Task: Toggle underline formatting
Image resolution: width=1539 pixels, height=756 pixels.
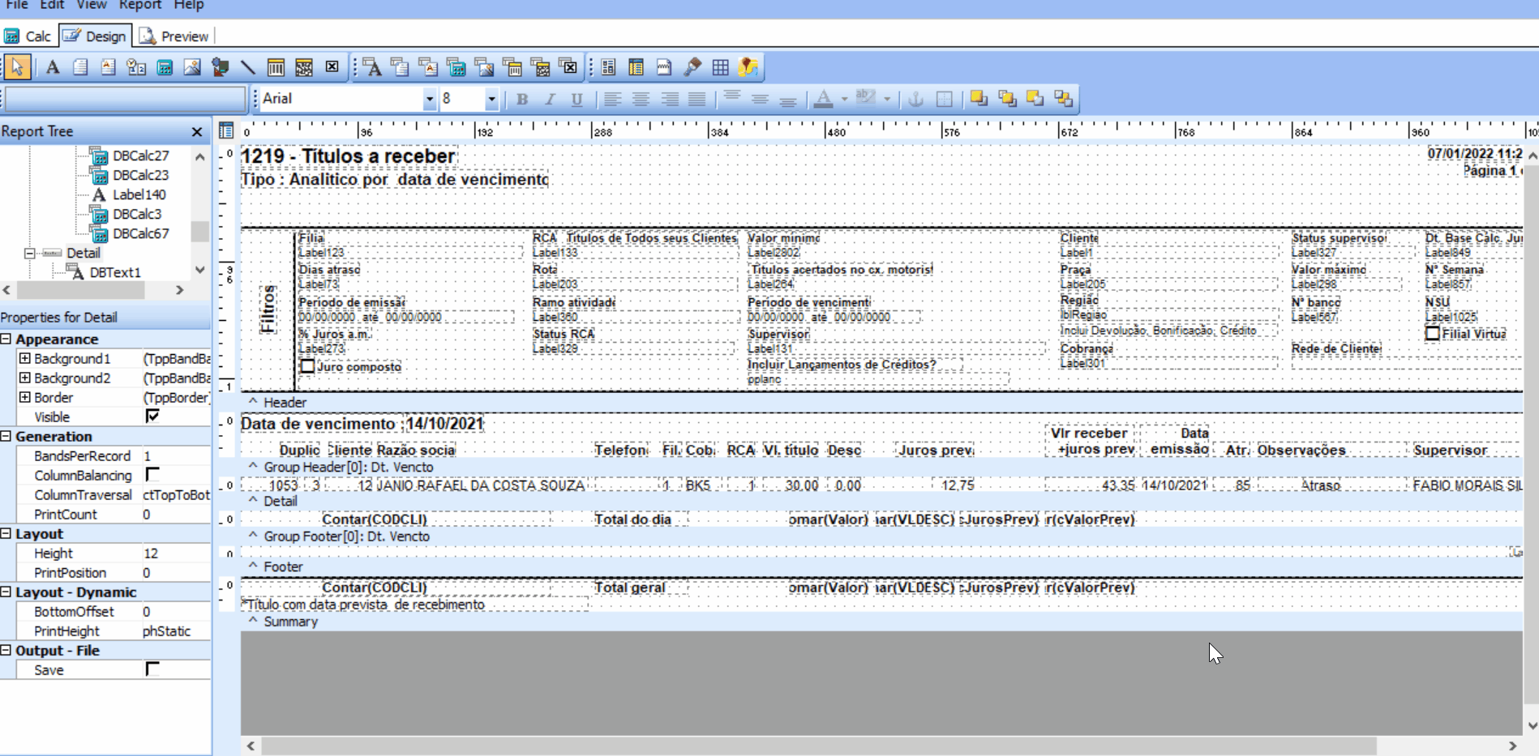Action: click(577, 99)
